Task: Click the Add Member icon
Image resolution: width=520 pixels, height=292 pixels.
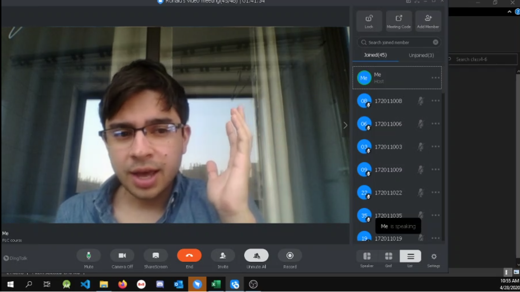Action: tap(428, 21)
